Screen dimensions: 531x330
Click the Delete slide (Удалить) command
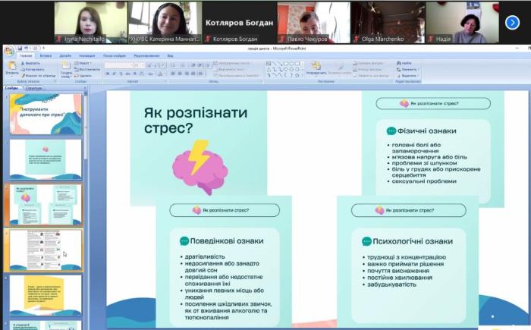85,75
